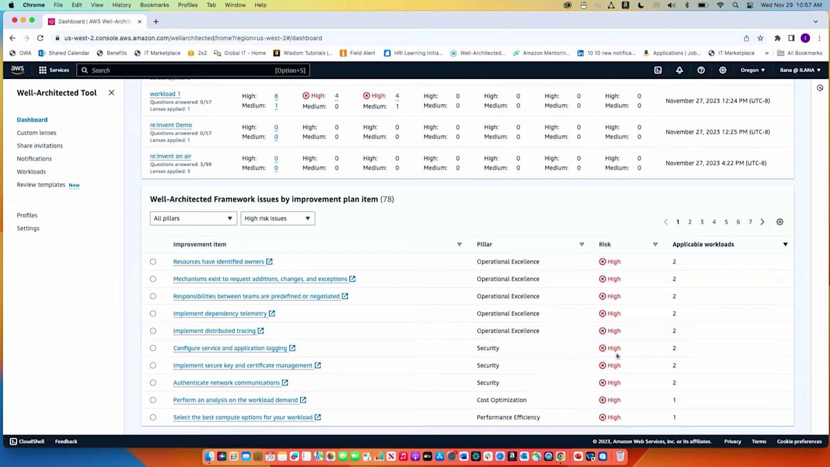Open the AWS help question mark icon
This screenshot has height=467, width=830.
point(701,70)
